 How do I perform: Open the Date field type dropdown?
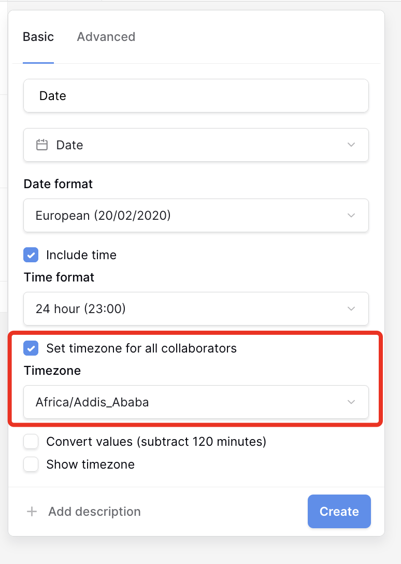tap(196, 145)
